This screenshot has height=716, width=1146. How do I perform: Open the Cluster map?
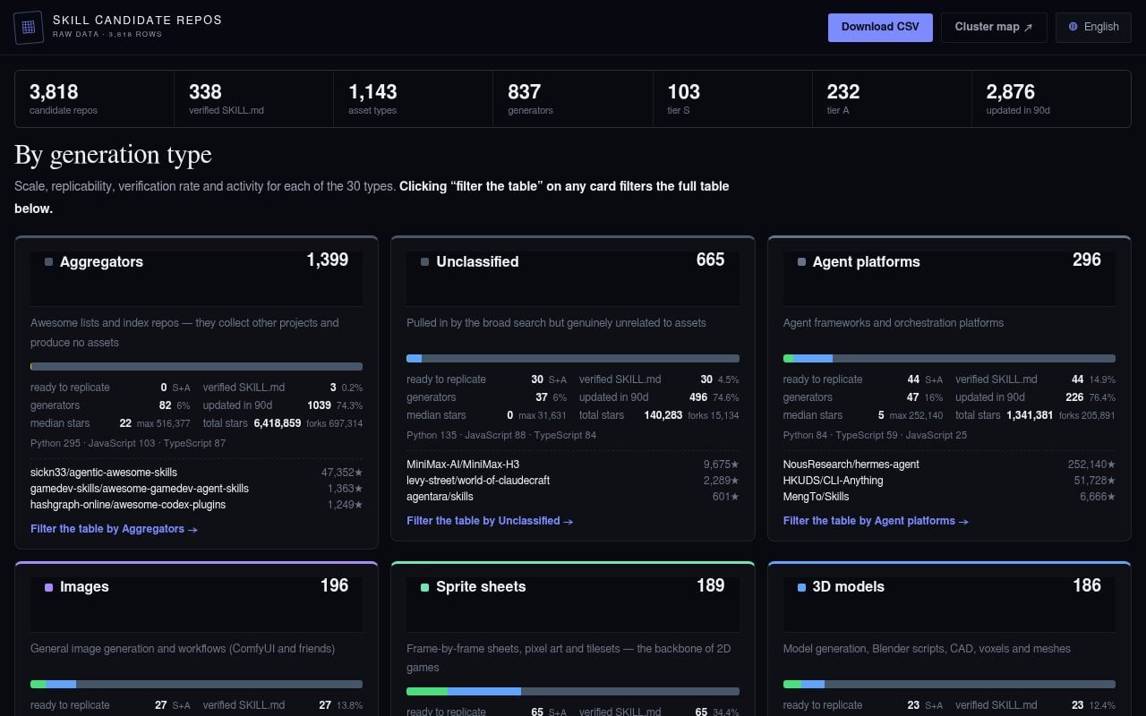(994, 27)
